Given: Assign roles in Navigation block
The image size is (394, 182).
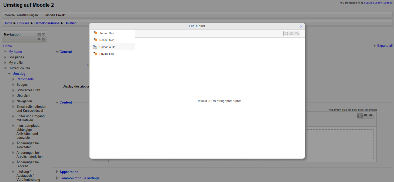Looking at the screenshot, I should (x=44, y=39).
